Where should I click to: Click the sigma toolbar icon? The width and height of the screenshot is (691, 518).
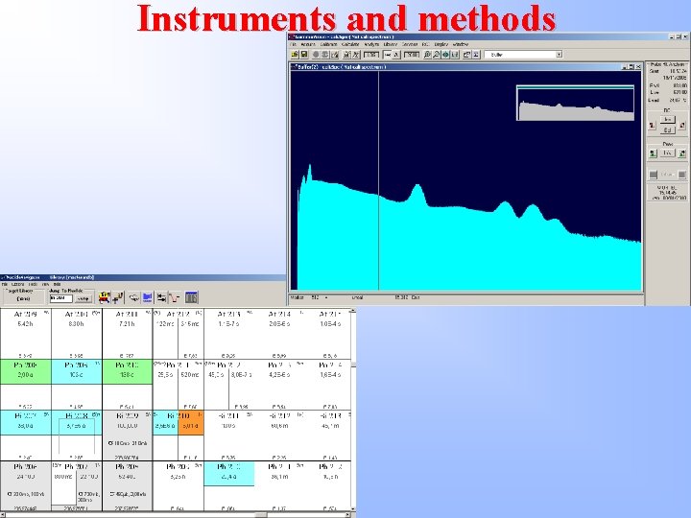pos(476,55)
